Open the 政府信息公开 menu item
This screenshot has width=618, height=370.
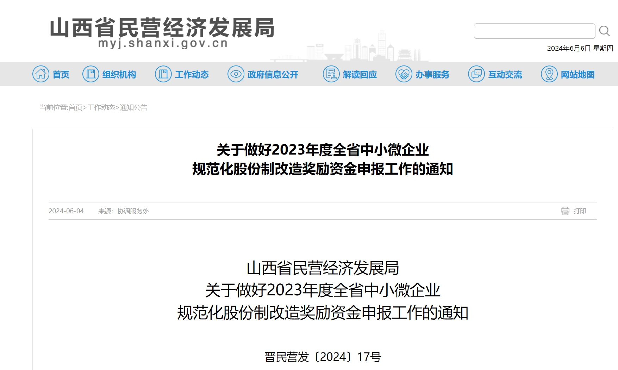pos(273,75)
